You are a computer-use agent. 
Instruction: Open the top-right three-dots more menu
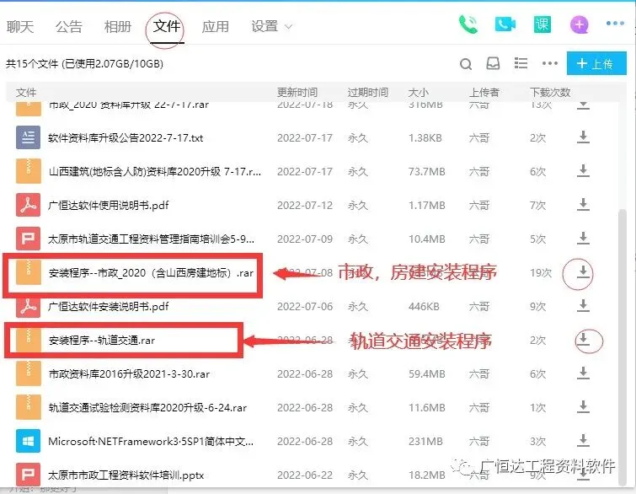615,24
